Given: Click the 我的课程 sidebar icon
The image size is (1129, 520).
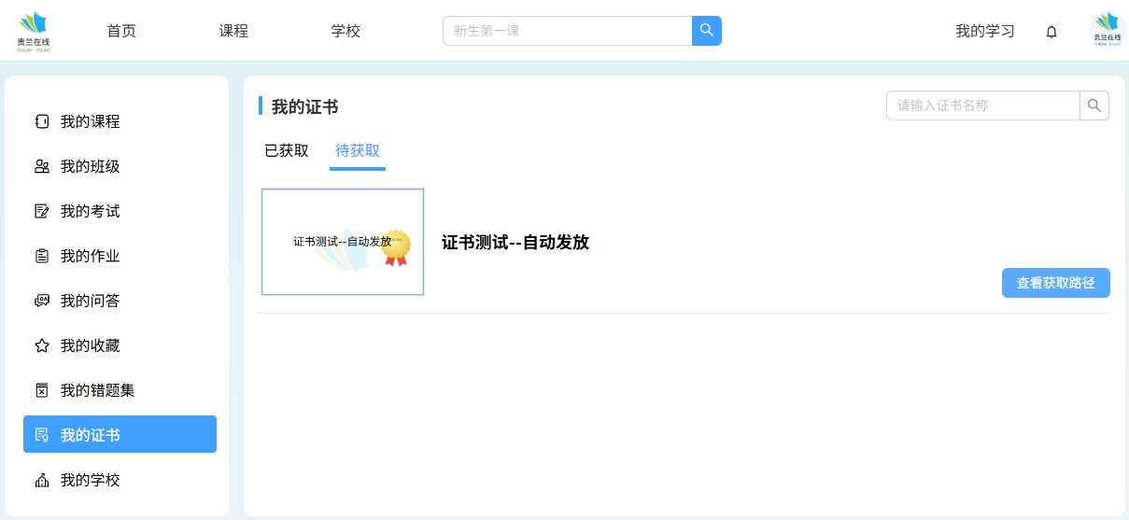Looking at the screenshot, I should pyautogui.click(x=41, y=121).
